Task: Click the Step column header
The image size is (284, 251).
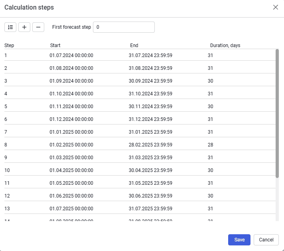Action: (x=9, y=45)
